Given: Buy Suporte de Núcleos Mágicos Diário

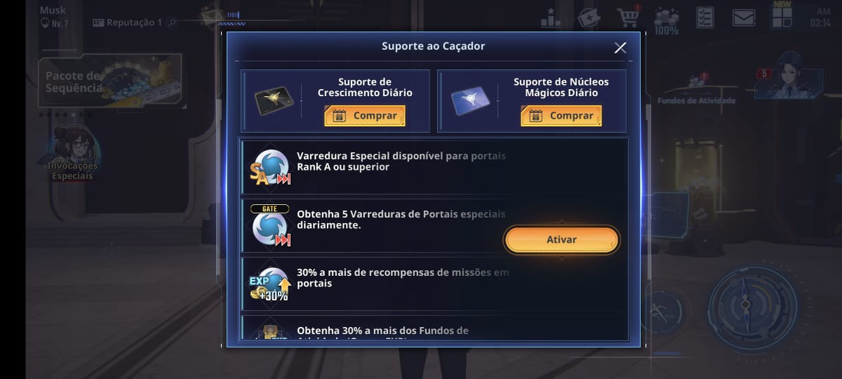Looking at the screenshot, I should [561, 116].
